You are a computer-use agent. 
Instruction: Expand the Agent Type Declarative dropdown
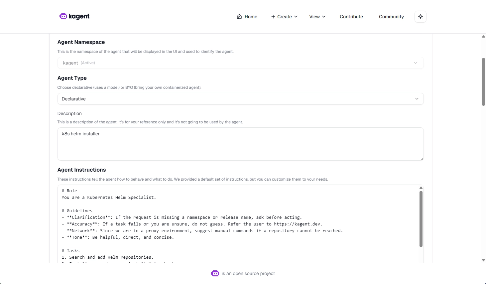[x=240, y=99]
